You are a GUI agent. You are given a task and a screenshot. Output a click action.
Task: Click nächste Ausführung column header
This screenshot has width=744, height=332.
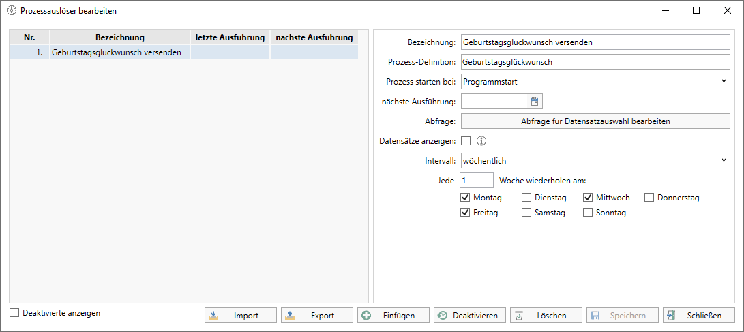[x=314, y=37]
